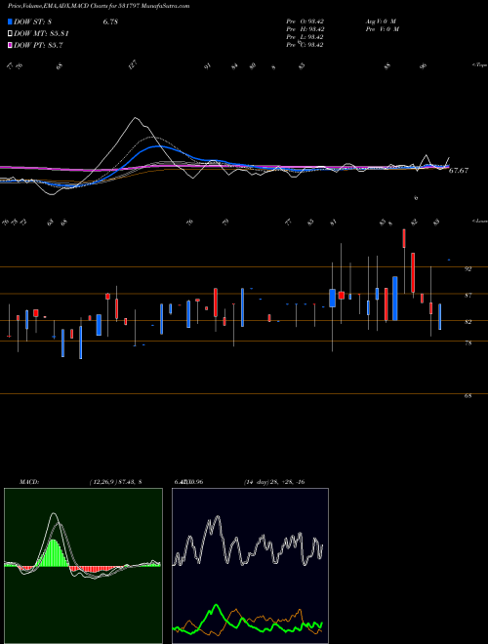Select the "DOW MT: 85.81" legend label
This screenshot has width=488, height=644.
(x=41, y=34)
